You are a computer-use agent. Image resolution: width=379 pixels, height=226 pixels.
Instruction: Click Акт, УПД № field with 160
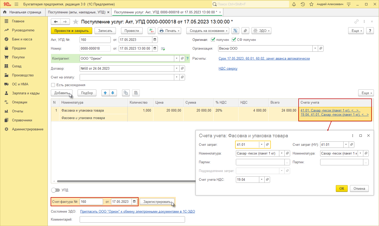95,40
